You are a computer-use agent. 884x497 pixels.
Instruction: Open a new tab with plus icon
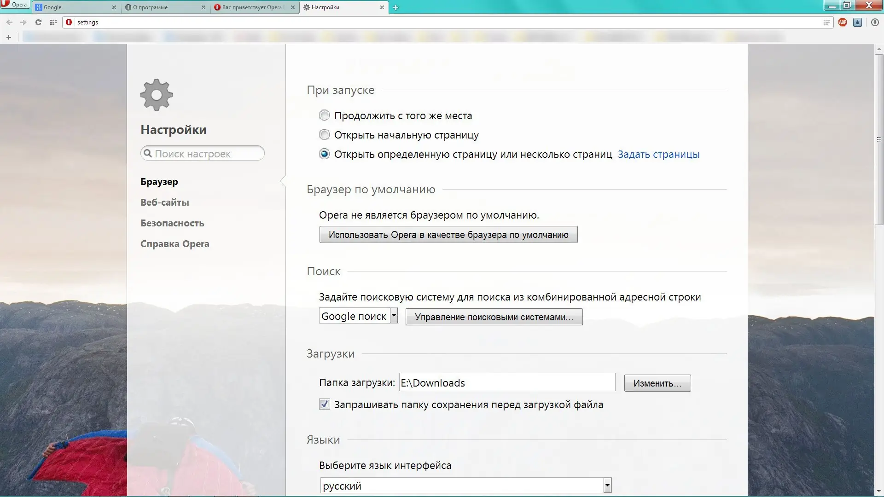[395, 7]
